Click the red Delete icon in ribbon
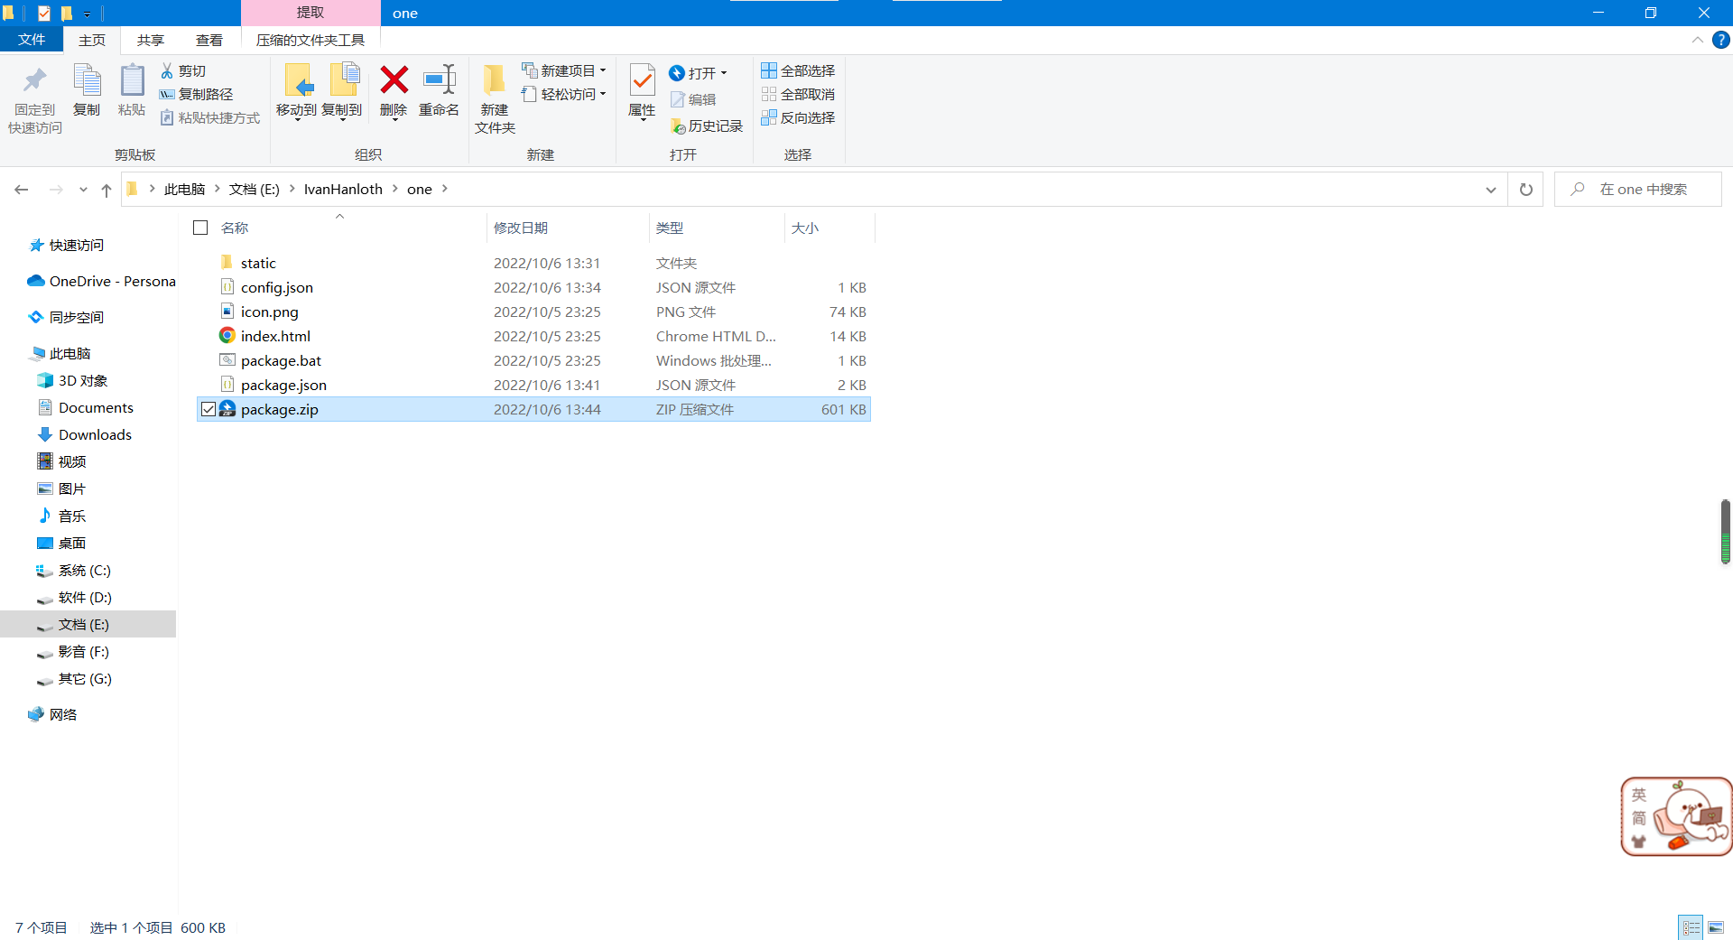 394,81
